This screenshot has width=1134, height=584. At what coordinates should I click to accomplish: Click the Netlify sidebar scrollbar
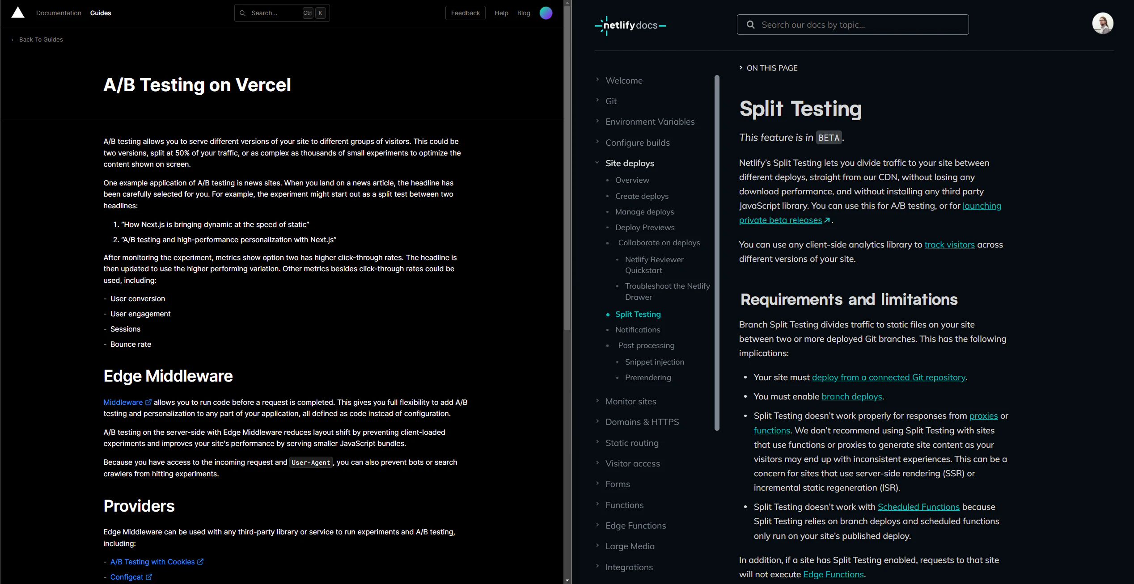click(x=717, y=252)
